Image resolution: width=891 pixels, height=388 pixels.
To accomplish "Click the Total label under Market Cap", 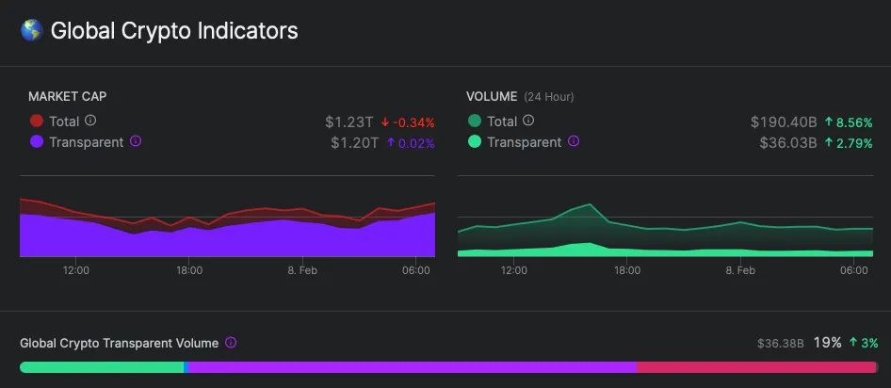I will click(64, 121).
